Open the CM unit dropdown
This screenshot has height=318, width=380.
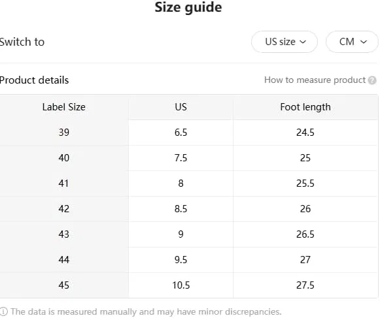[x=352, y=42]
